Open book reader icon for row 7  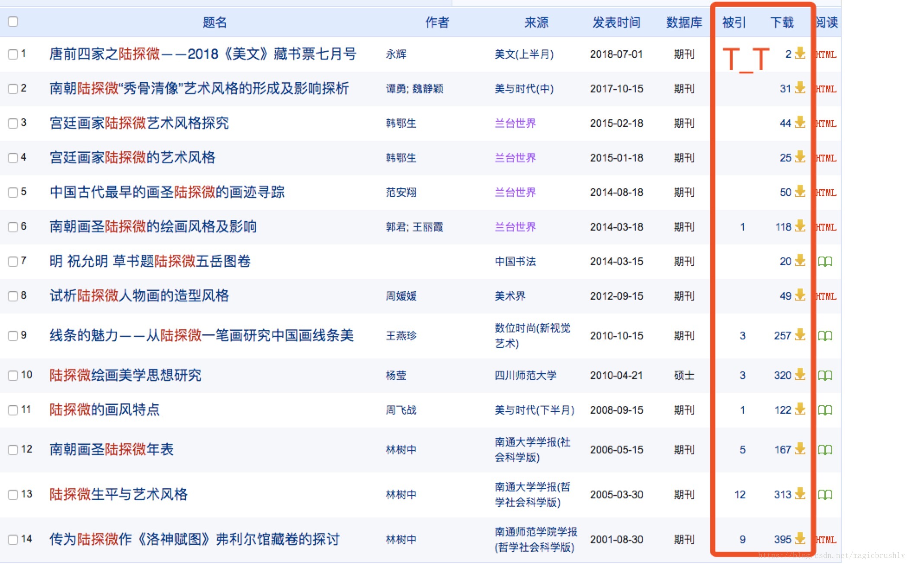(825, 261)
